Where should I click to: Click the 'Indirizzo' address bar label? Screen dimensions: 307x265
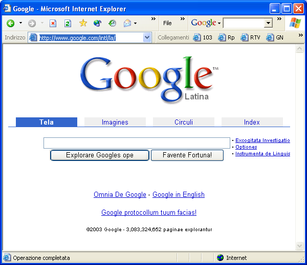(15, 37)
